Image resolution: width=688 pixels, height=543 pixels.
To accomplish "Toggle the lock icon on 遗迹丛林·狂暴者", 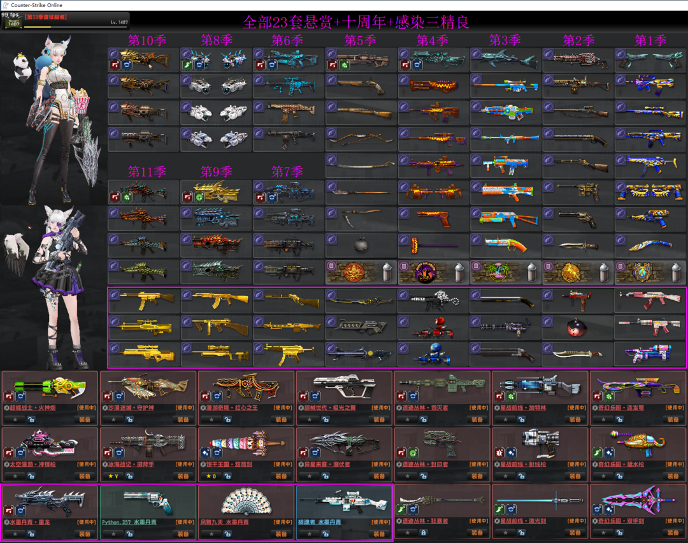I will 423,533.
